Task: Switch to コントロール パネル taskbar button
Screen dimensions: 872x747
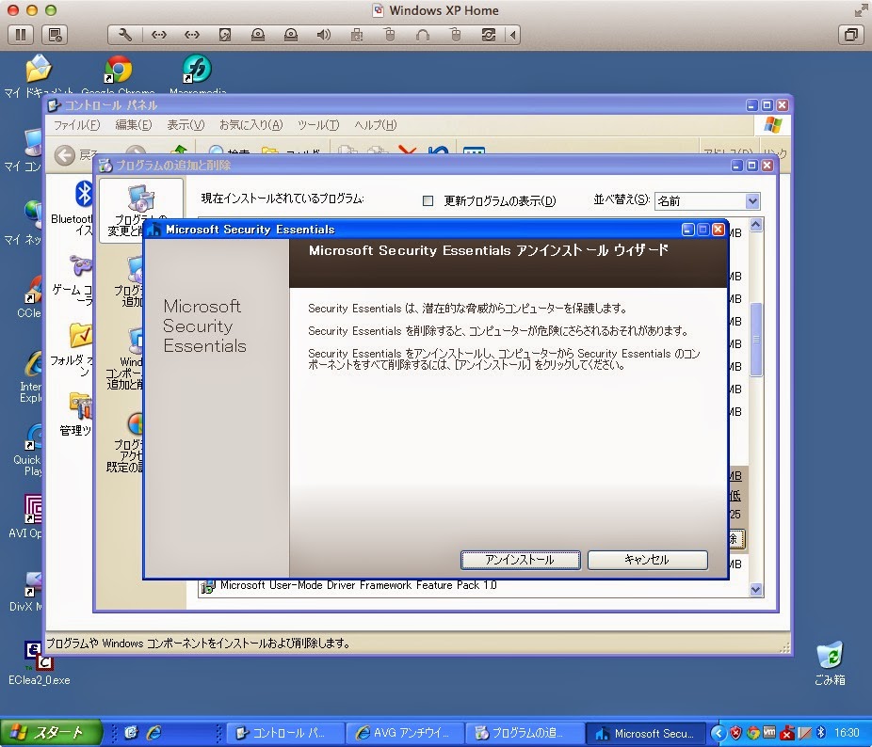Action: [283, 733]
